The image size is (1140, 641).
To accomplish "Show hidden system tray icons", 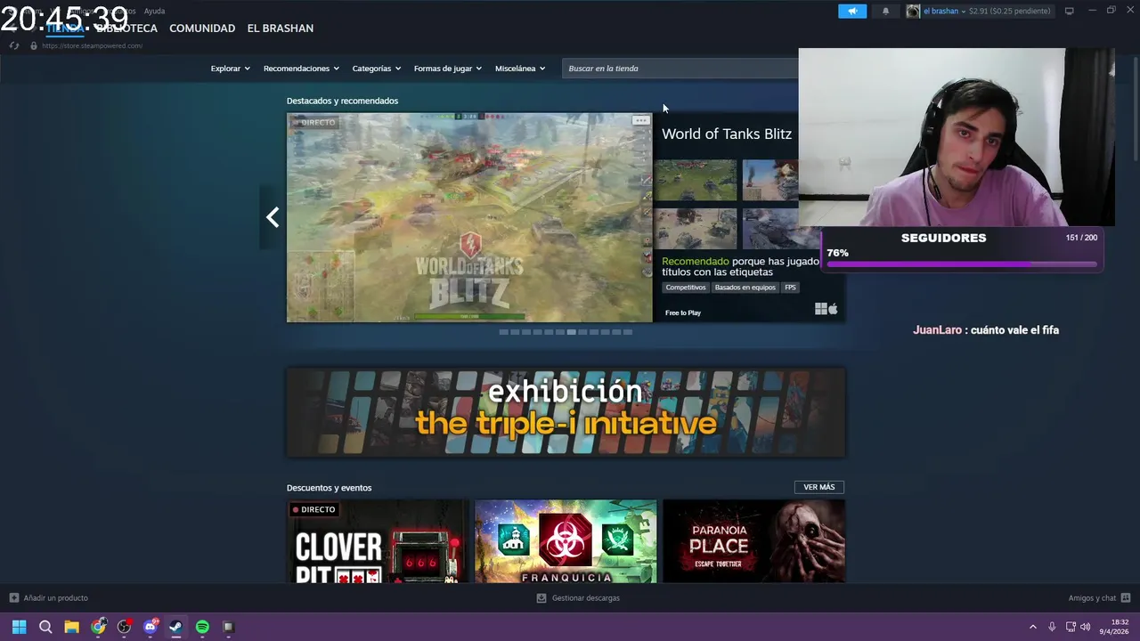I will pyautogui.click(x=1033, y=627).
